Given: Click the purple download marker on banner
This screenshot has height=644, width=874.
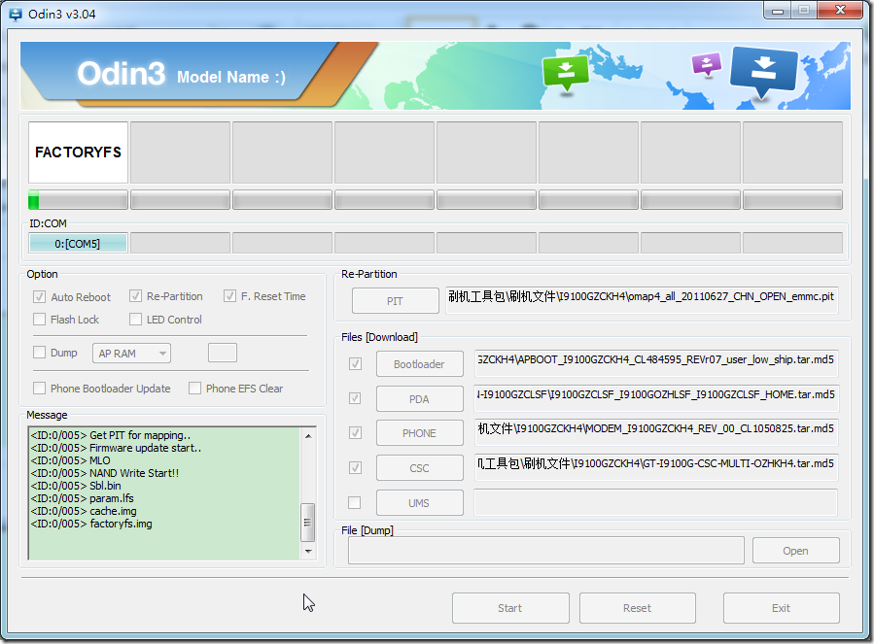Looking at the screenshot, I should click(706, 64).
